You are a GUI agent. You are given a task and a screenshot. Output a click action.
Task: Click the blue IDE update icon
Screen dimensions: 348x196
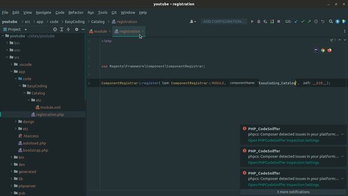(337, 22)
